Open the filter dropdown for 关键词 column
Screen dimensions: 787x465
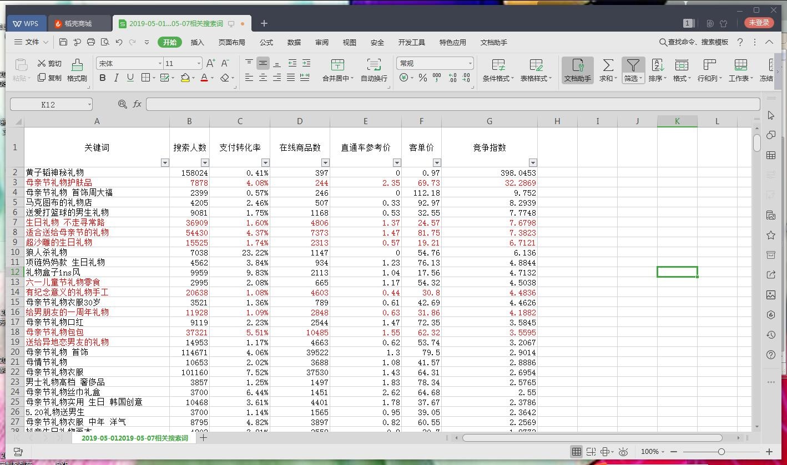click(x=165, y=162)
